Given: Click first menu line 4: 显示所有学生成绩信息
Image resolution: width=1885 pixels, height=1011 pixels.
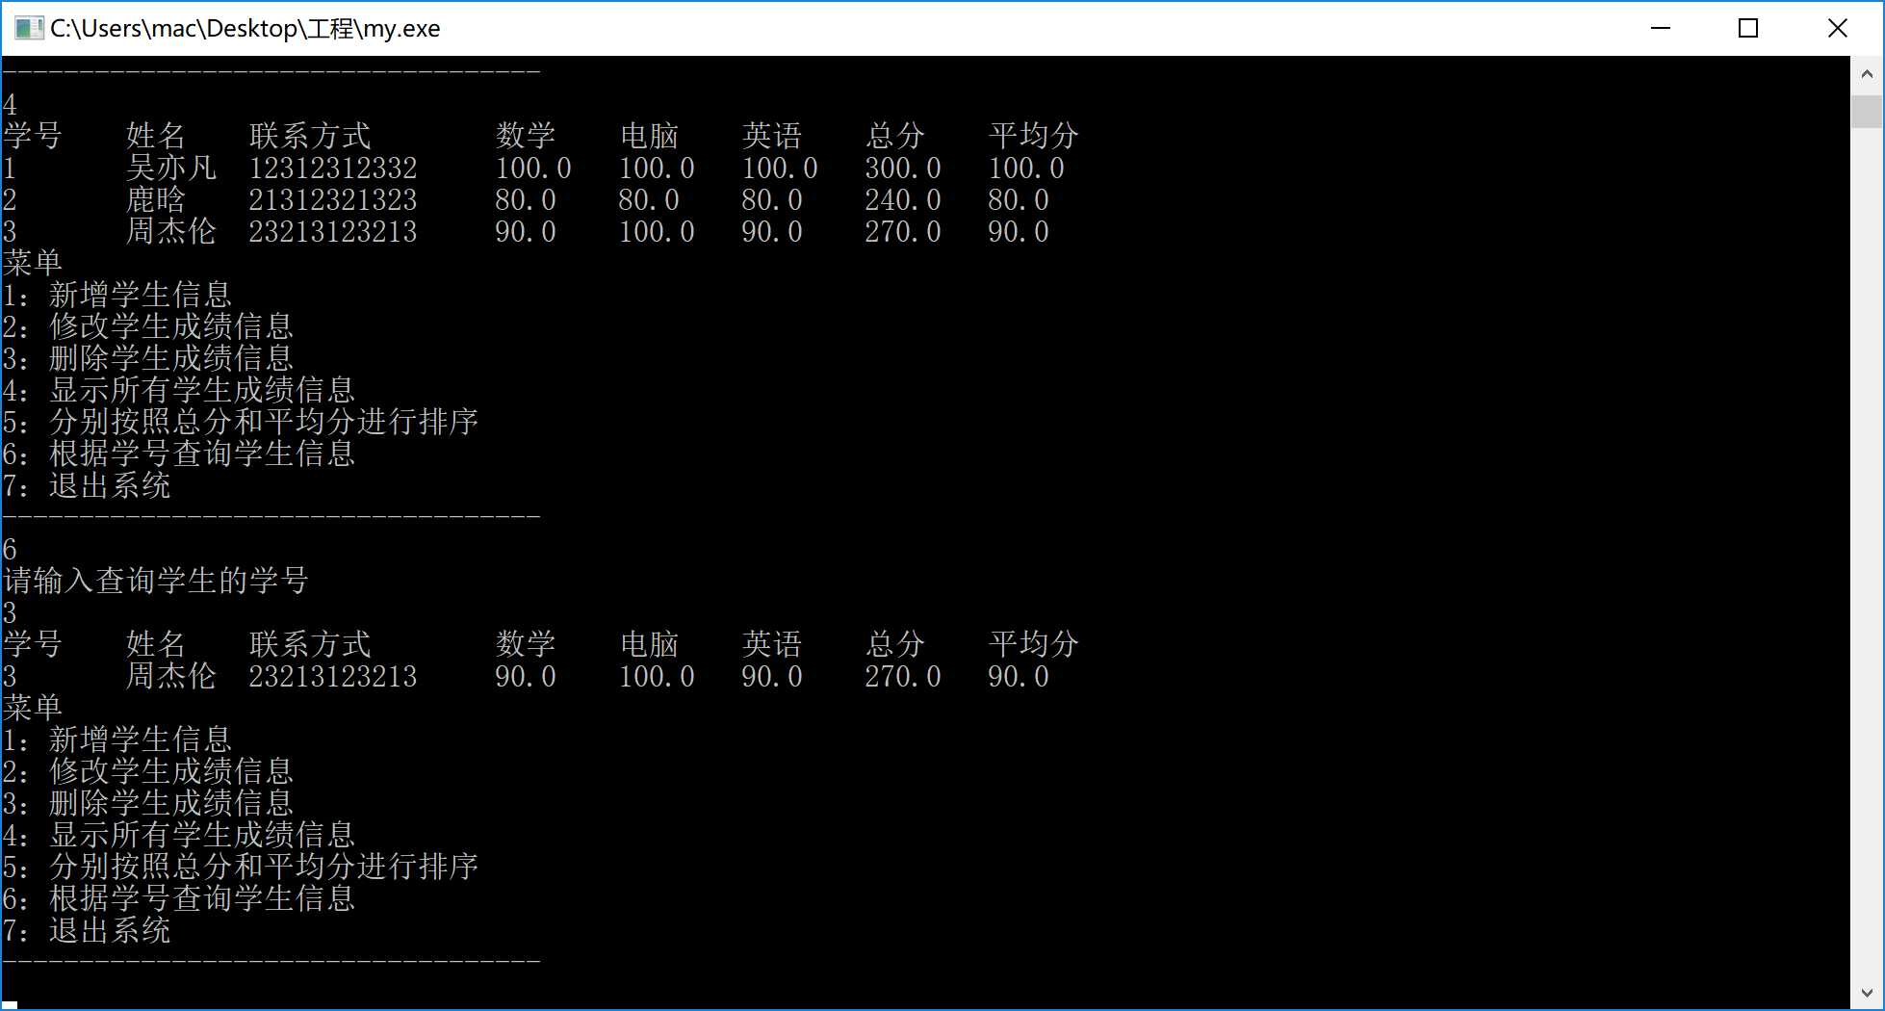Looking at the screenshot, I should [179, 390].
